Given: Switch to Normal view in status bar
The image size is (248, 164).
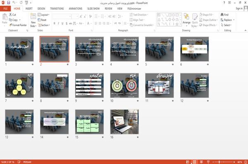Looking at the screenshot, I should coord(188,162).
